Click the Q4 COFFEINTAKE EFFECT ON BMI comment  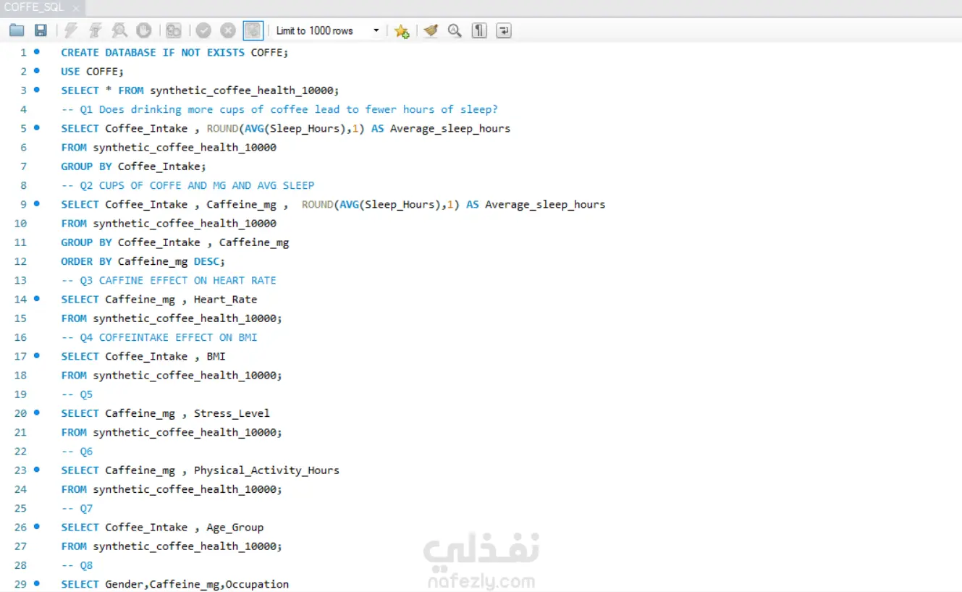coord(159,337)
